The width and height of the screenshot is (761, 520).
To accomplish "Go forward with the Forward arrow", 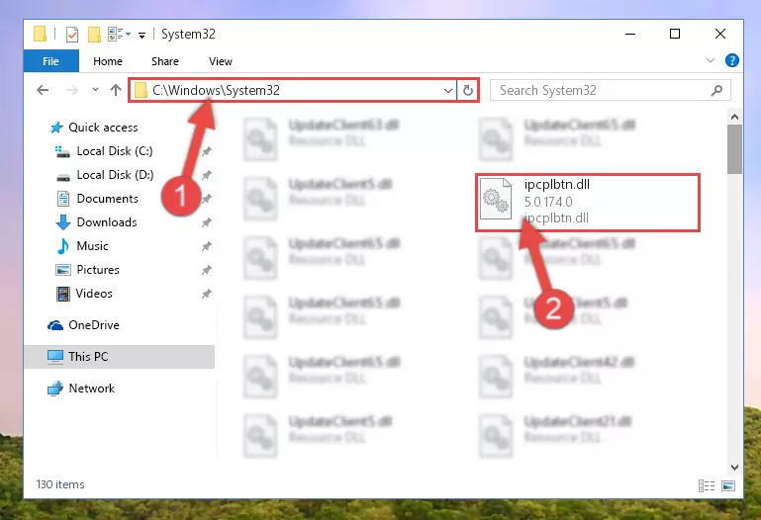I will click(x=72, y=90).
